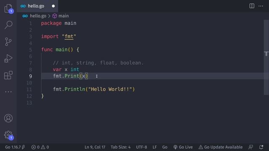Open the Search view icon

tap(8, 25)
